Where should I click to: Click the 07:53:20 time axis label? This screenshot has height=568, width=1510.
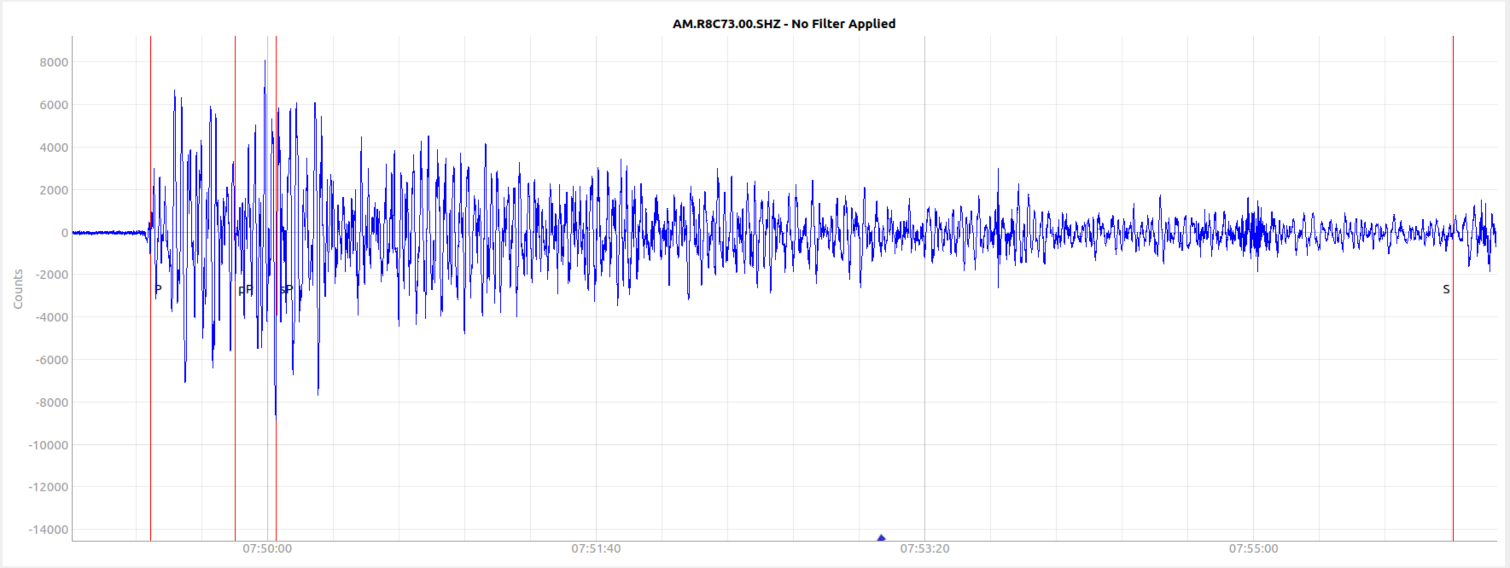click(925, 549)
